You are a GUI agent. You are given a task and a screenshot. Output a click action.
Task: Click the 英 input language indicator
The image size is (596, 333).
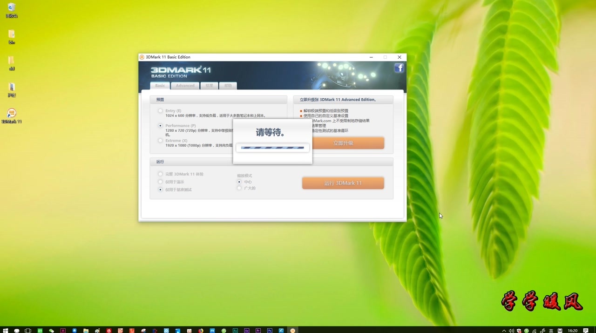[x=551, y=331]
